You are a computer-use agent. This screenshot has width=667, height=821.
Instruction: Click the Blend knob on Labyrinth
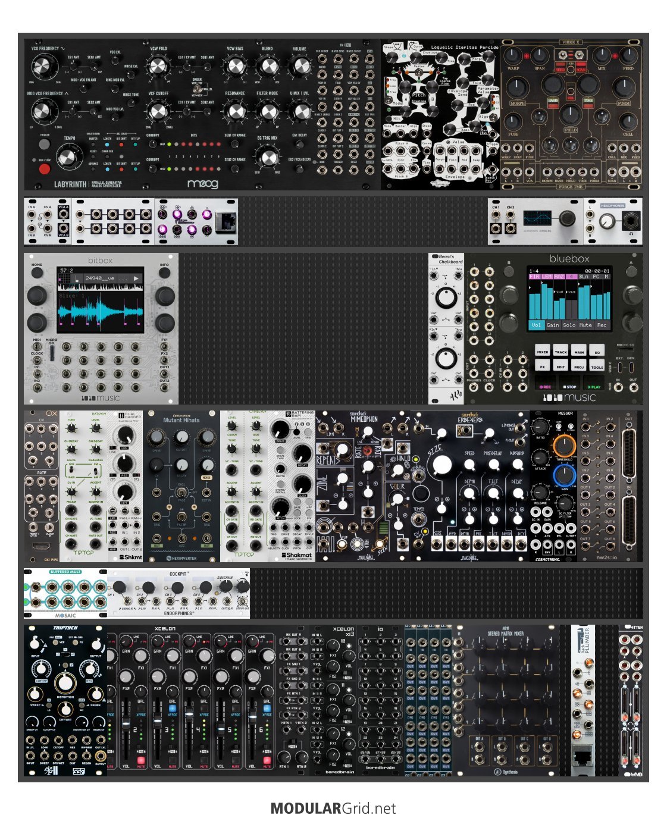[x=268, y=65]
